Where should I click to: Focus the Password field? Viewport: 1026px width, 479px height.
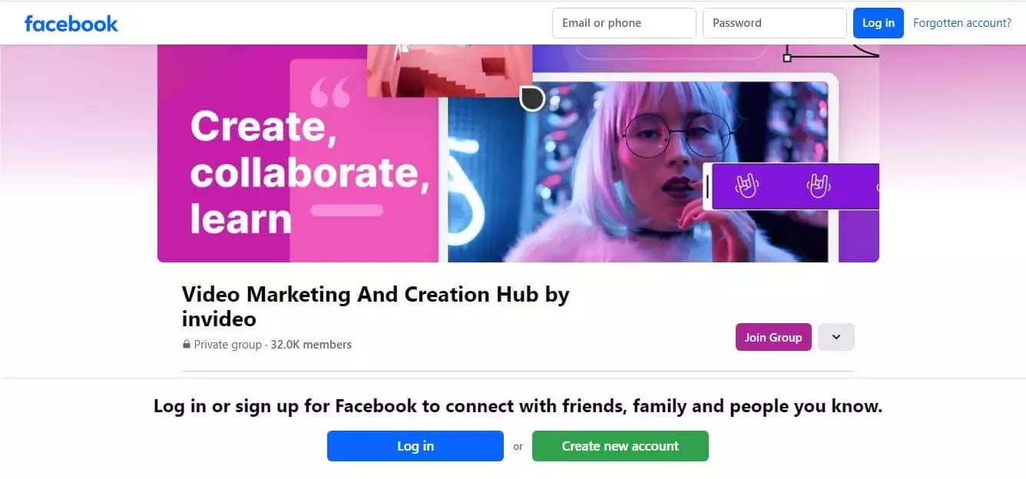[775, 23]
